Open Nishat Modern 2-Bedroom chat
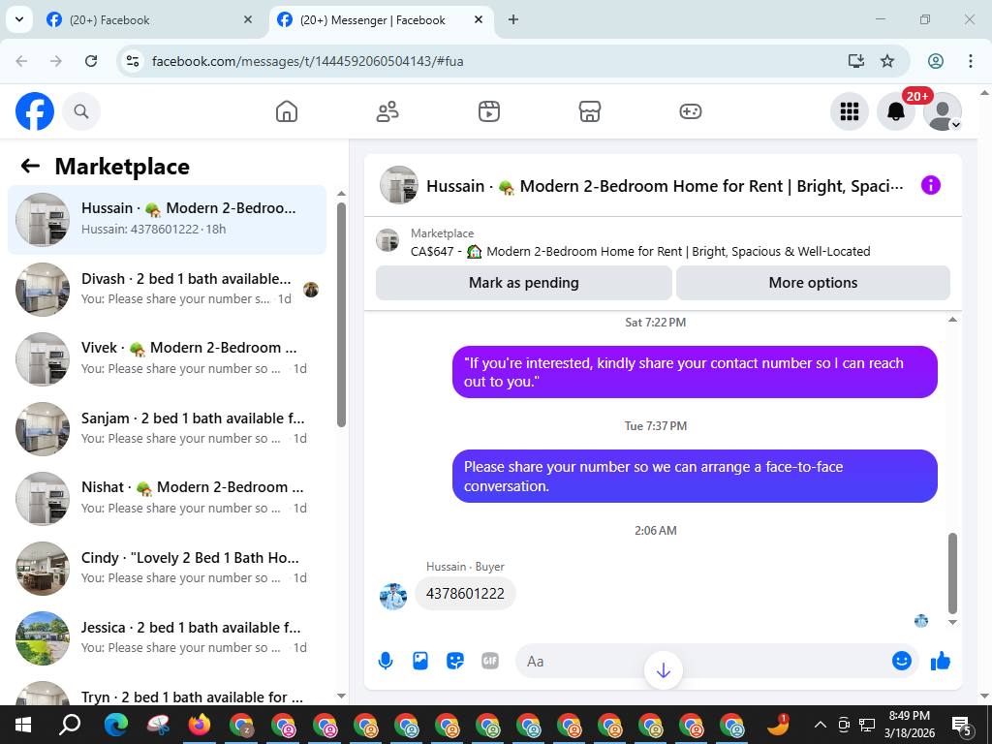The image size is (992, 744). [167, 498]
